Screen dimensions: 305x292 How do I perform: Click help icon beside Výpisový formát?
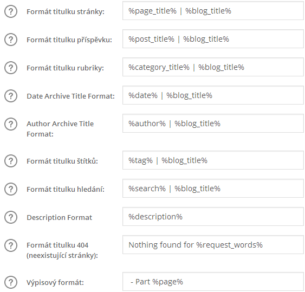coord(11,282)
